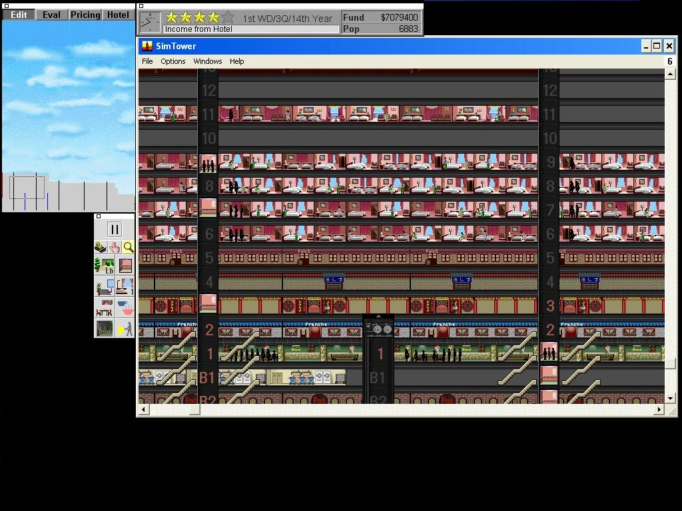The image size is (682, 511).
Task: Switch to the Hotel map tab
Action: [x=119, y=15]
